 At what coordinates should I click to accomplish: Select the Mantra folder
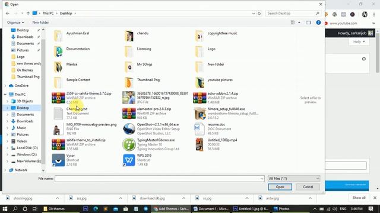tap(65, 67)
